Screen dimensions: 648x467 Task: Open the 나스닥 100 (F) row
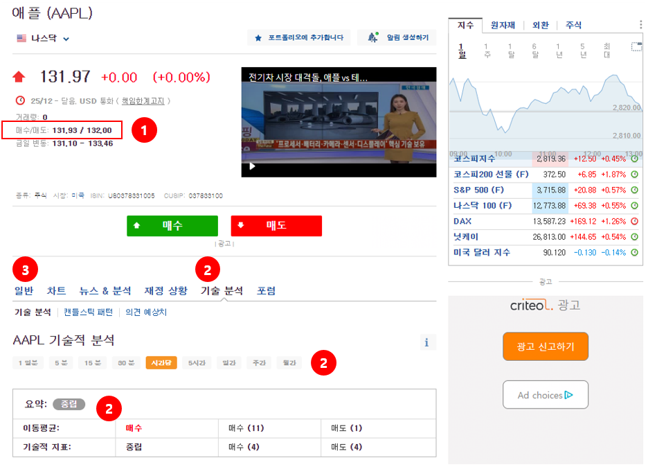pos(546,206)
